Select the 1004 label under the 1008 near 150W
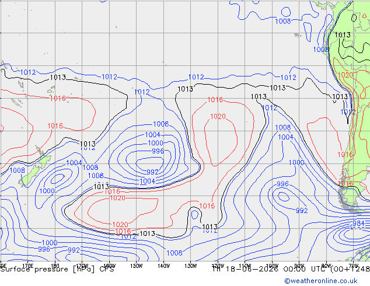Screen dimensions: 370x286 tap(153, 135)
